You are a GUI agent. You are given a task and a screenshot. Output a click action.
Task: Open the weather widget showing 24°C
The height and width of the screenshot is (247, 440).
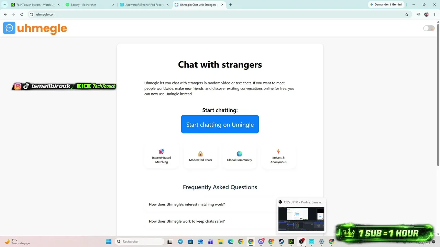pyautogui.click(x=17, y=242)
